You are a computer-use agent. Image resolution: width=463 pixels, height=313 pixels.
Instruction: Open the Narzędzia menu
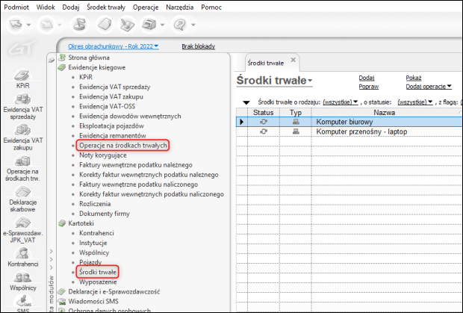179,7
